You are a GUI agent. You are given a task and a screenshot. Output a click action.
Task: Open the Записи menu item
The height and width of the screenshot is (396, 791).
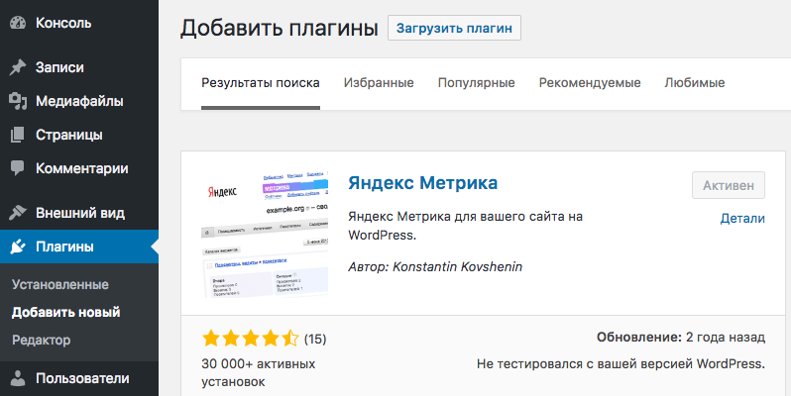79,67
